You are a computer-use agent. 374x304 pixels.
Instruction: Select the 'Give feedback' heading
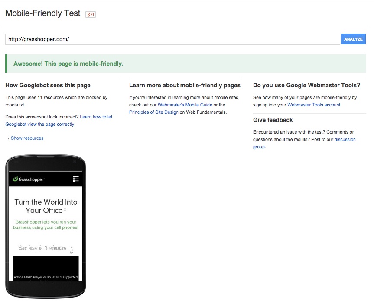click(273, 120)
